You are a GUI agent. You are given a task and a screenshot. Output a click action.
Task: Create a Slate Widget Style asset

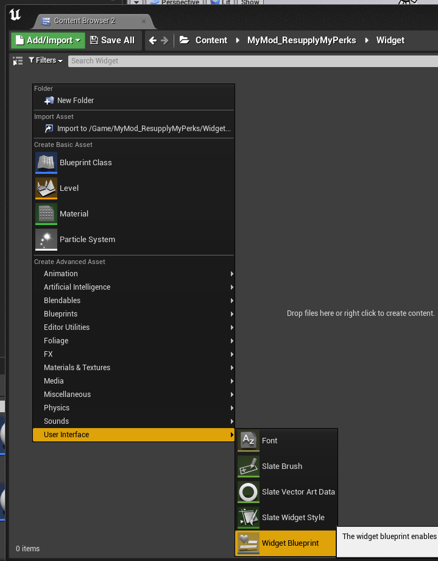[286, 518]
